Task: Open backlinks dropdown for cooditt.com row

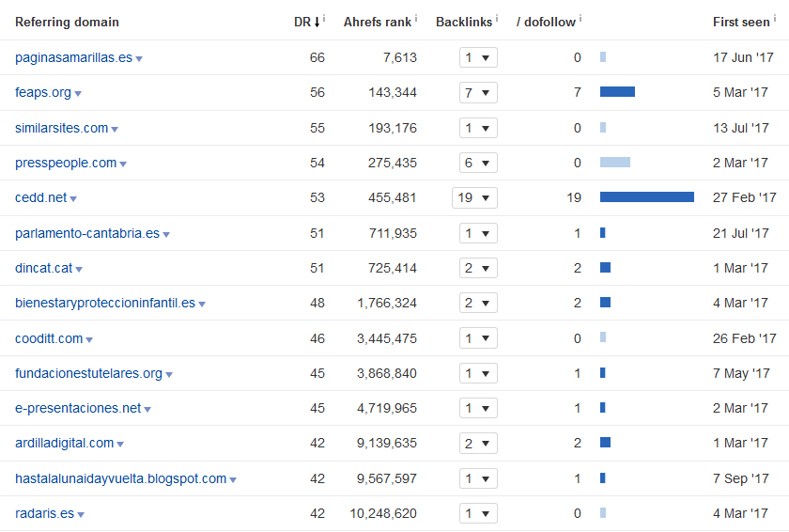Action: (x=478, y=338)
